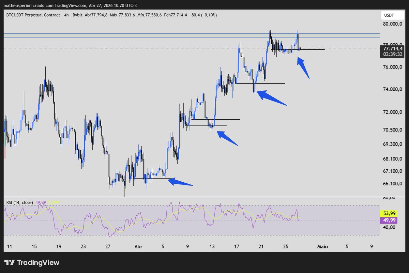Click the 76.000,0 price axis label
Image resolution: width=409 pixels, height=273 pixels.
(x=392, y=67)
